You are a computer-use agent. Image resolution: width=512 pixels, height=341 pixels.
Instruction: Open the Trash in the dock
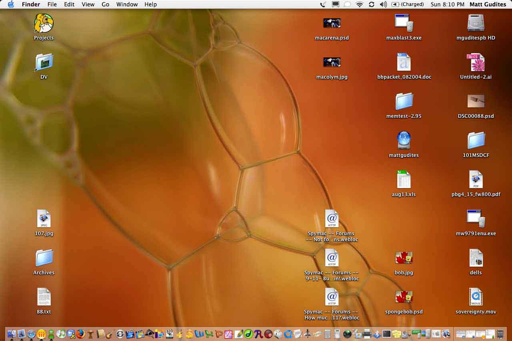point(500,334)
